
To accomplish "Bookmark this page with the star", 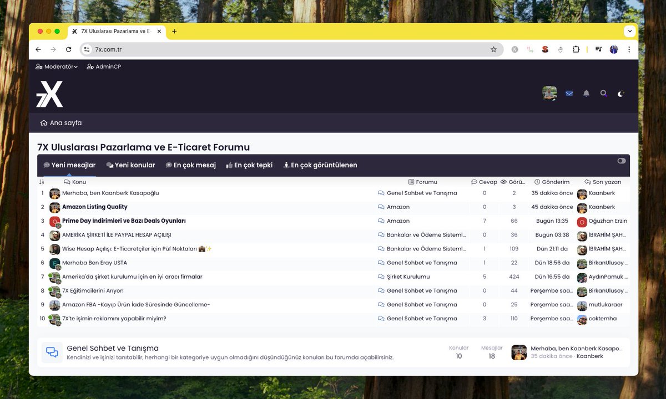I will coord(493,49).
